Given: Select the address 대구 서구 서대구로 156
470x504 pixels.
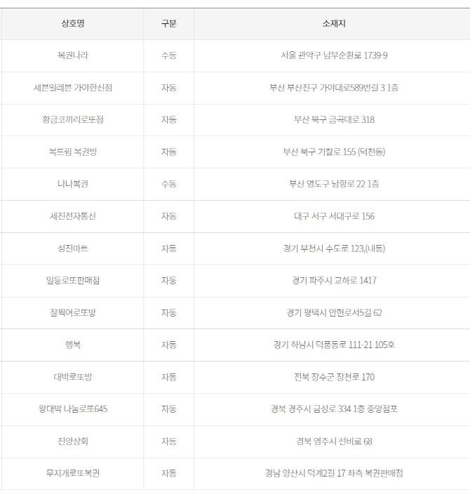Looking at the screenshot, I should point(334,216).
